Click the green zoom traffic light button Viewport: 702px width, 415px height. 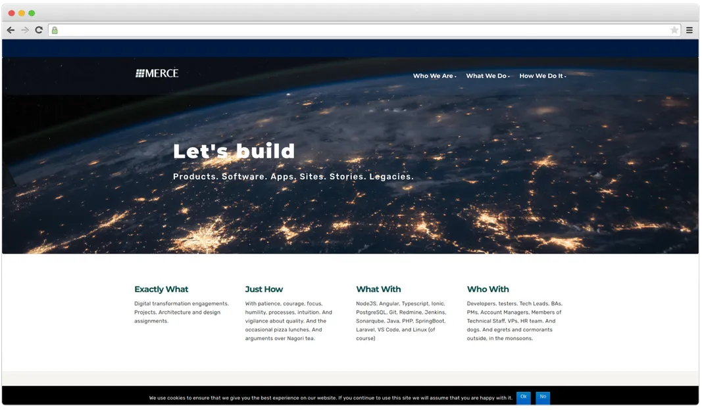click(x=30, y=12)
